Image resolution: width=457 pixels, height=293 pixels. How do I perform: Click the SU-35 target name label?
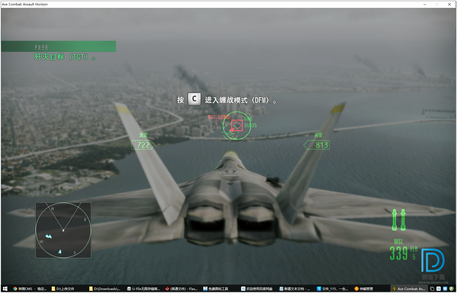pyautogui.click(x=251, y=125)
